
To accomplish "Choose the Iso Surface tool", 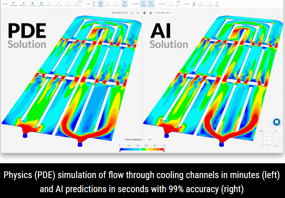I will 33,4.
